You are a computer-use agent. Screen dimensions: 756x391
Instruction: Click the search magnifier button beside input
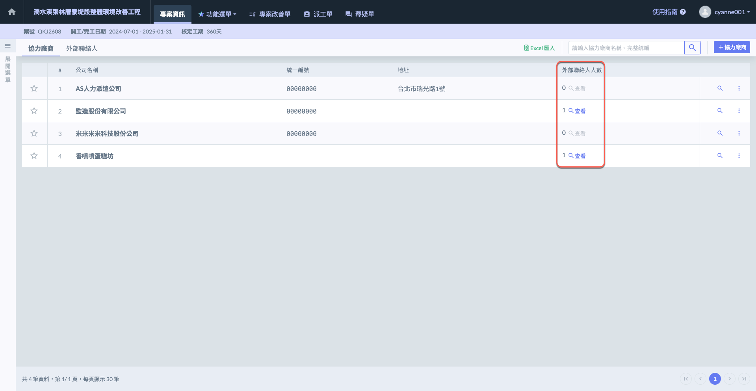click(x=692, y=48)
